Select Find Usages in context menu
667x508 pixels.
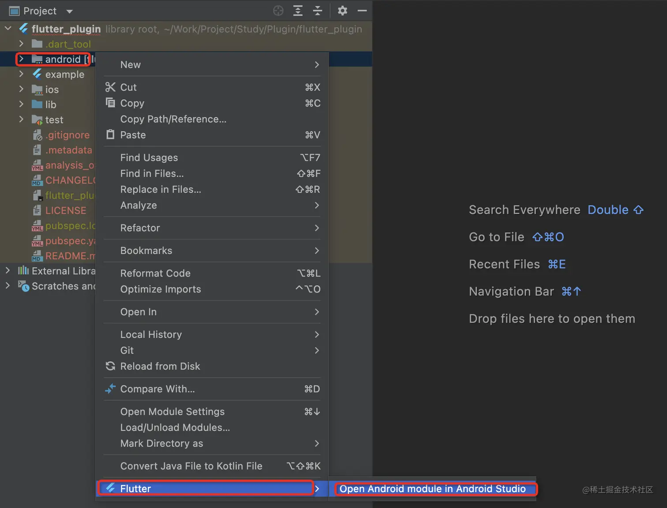[212, 157]
